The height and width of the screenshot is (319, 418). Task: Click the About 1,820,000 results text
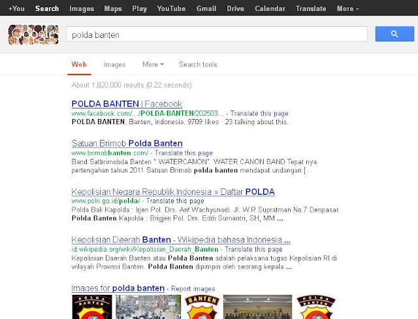(x=131, y=85)
